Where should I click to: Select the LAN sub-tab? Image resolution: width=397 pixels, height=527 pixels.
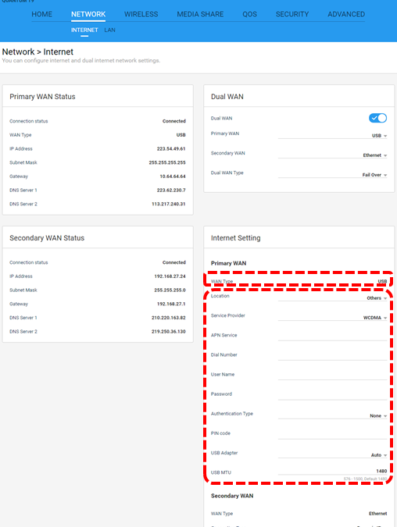click(x=109, y=30)
